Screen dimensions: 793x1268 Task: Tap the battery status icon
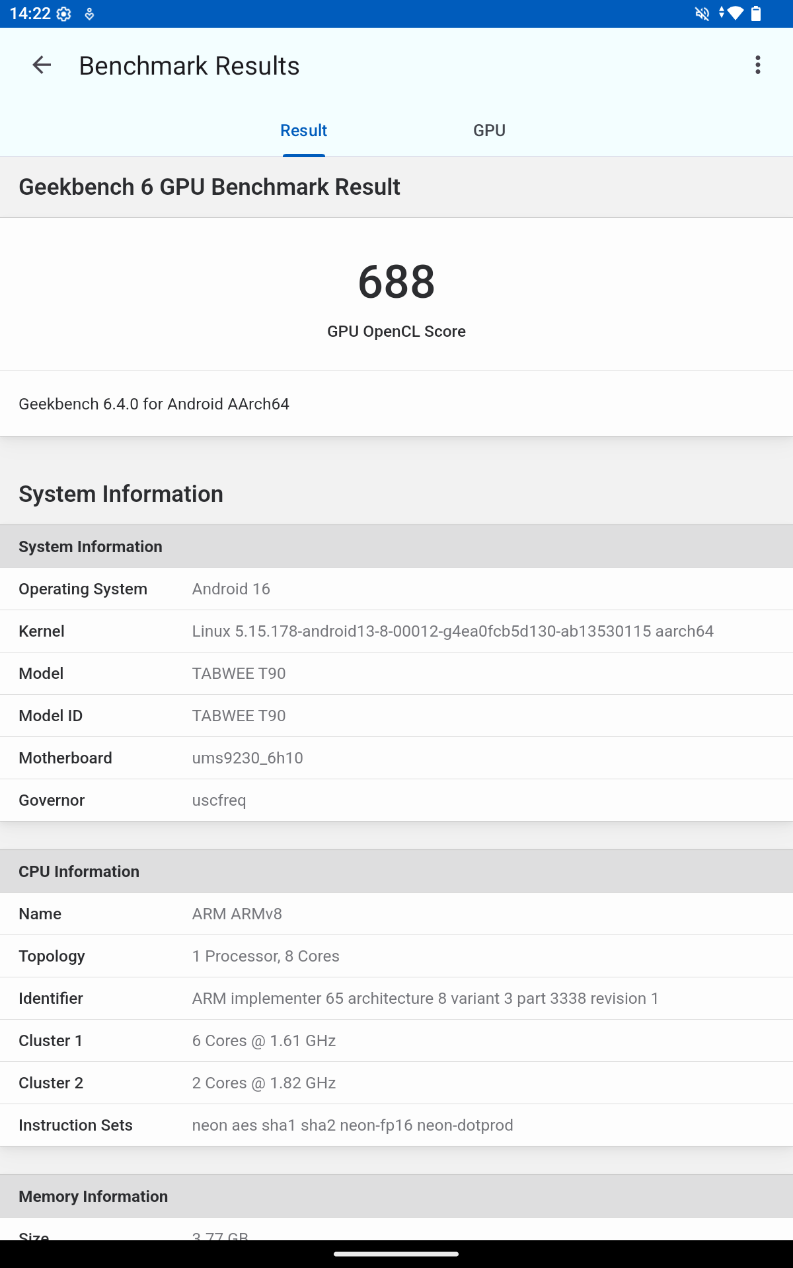[x=757, y=14]
